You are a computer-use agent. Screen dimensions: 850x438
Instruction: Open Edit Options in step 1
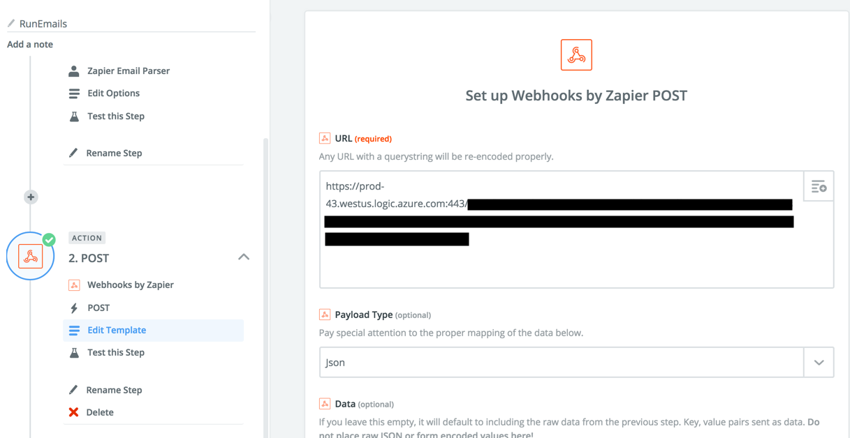point(113,93)
